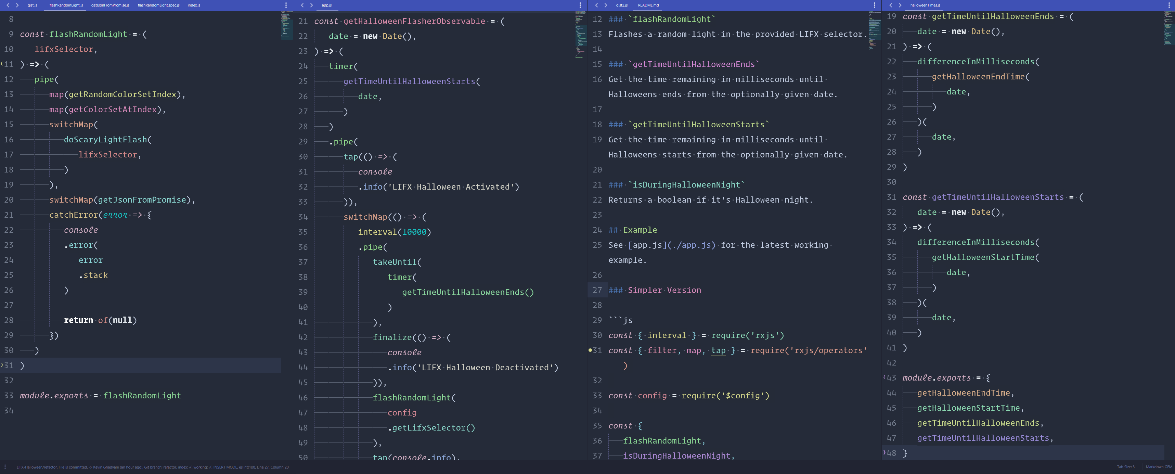Follow the [app.js](./app.js) link in README
The image size is (1175, 474).
[671, 245]
